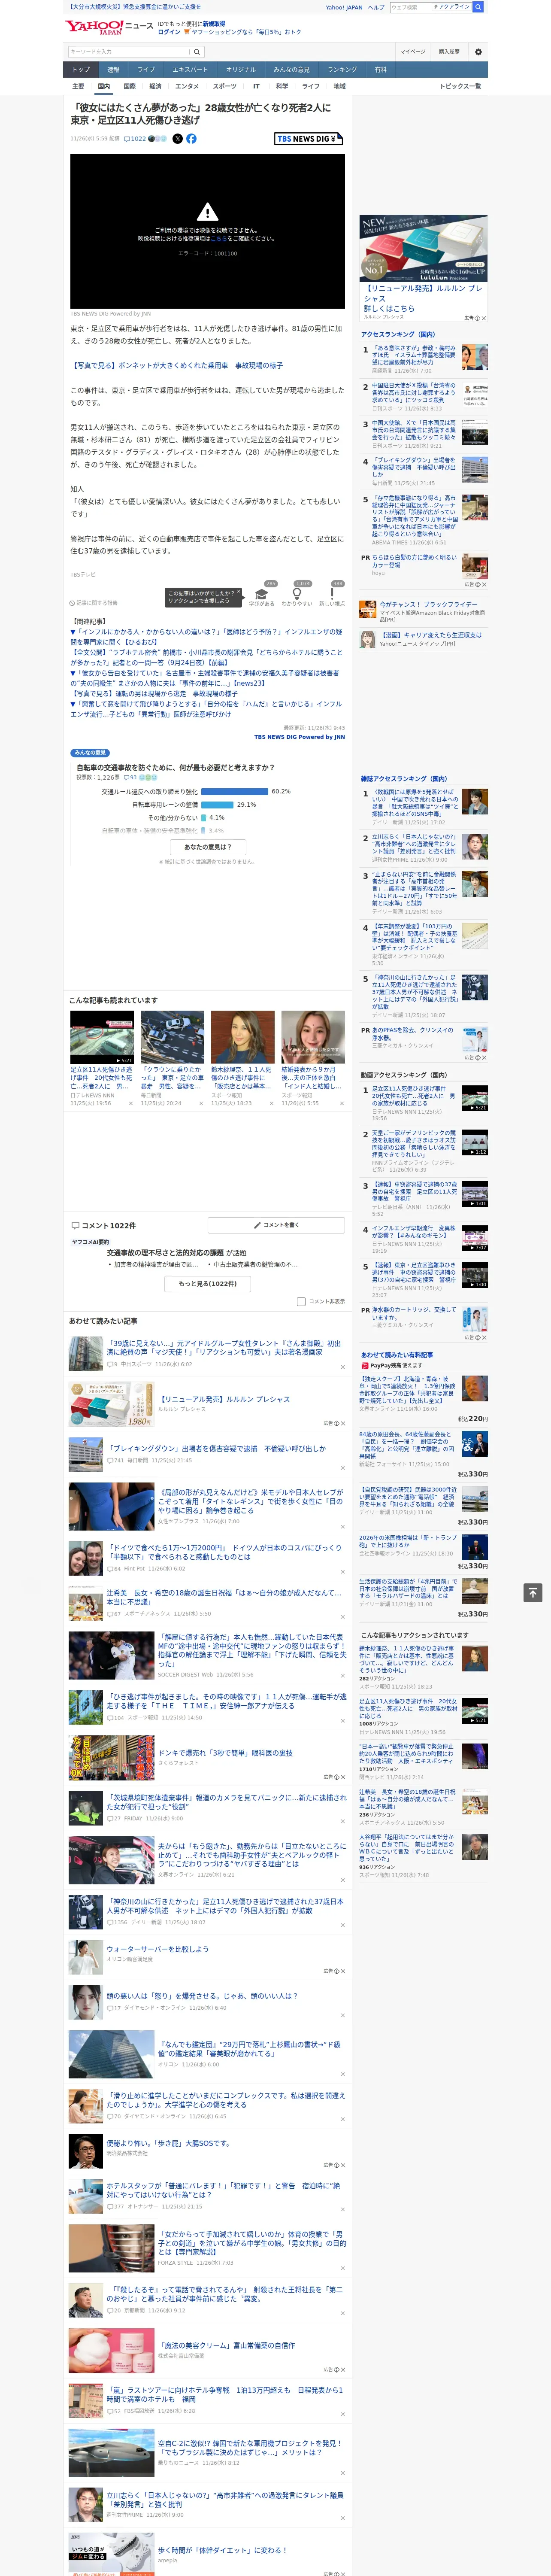The height and width of the screenshot is (2576, 551).
Task: Click the ログイン link in header
Action: click(169, 32)
